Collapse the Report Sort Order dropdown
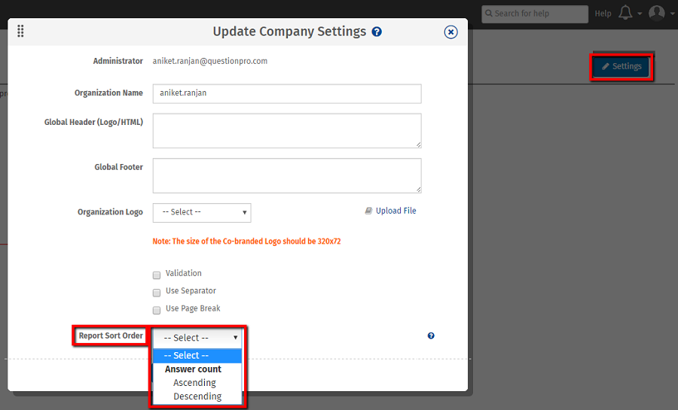 [197, 338]
